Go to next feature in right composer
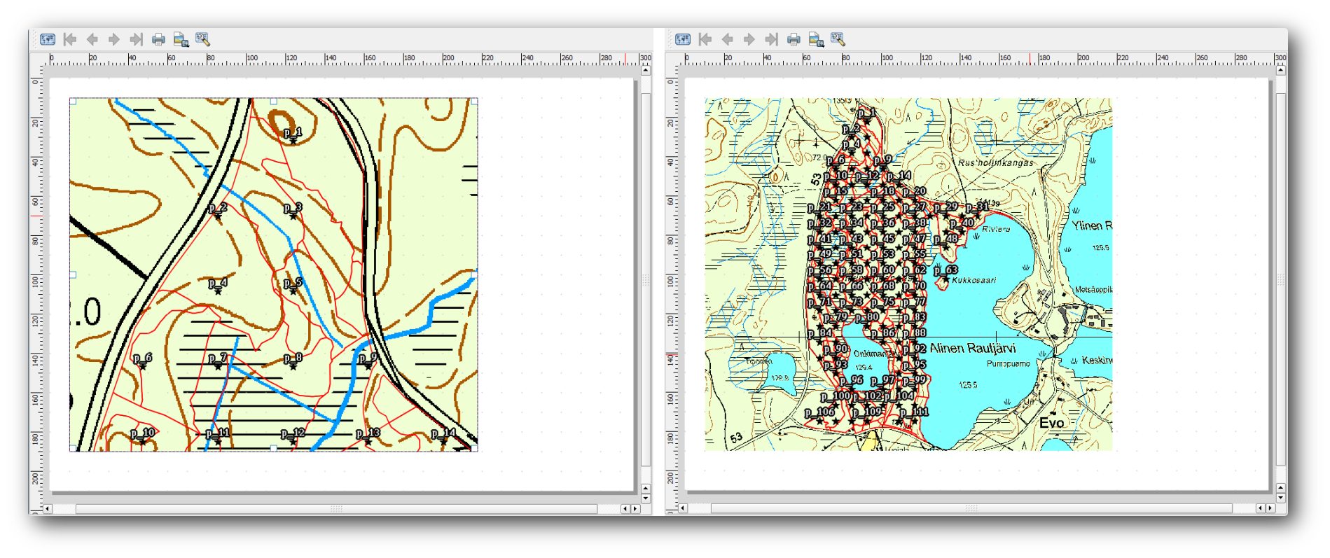Image resolution: width=1330 pixels, height=558 pixels. point(749,39)
